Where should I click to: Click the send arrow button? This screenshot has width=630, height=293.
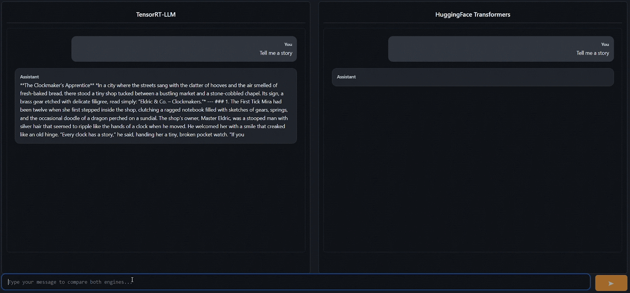point(611,283)
